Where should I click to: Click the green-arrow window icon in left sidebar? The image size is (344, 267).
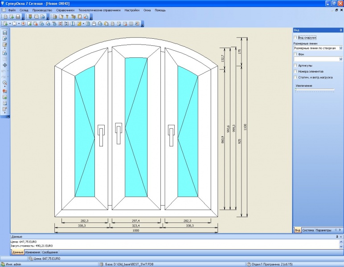(x=4, y=97)
